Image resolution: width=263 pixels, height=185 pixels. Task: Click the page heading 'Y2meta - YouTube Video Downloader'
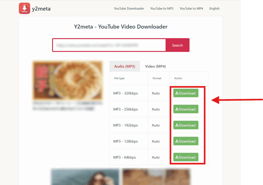coord(121,27)
